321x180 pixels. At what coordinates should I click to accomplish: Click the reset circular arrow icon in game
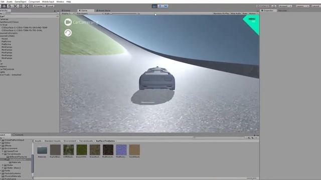click(x=68, y=32)
